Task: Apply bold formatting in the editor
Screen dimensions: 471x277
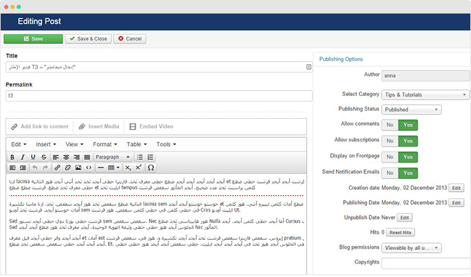Action: pos(12,157)
